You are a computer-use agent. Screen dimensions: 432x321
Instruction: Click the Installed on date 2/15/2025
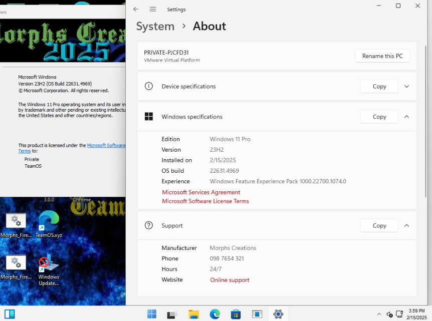pyautogui.click(x=223, y=160)
